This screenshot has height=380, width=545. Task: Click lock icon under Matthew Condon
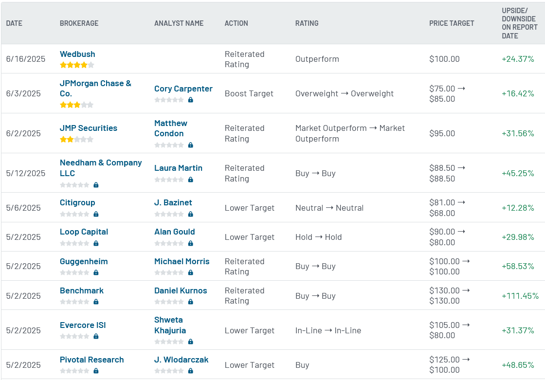pos(190,145)
